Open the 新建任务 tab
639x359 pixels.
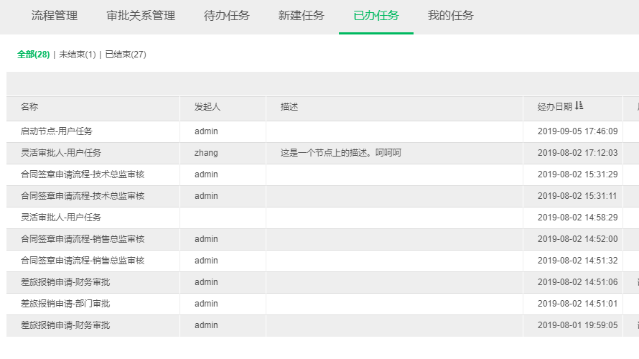click(x=302, y=16)
